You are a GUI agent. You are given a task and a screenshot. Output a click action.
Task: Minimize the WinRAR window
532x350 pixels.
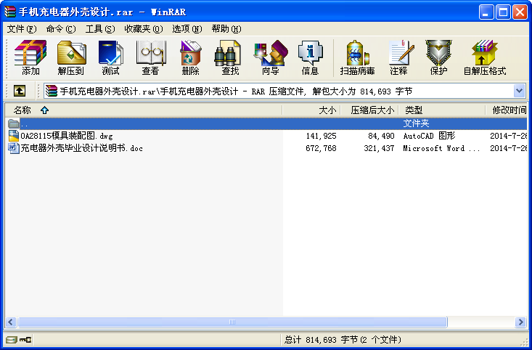(x=486, y=12)
